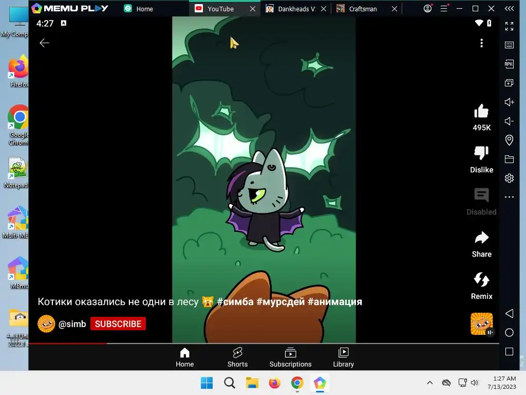
Task: Open File Explorer from taskbar
Action: coord(252,383)
